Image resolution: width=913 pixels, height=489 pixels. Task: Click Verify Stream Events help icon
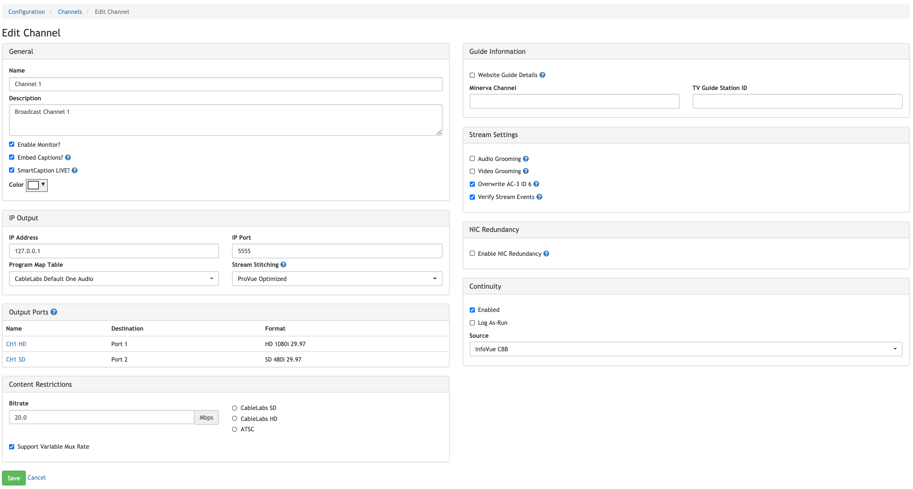coord(539,197)
